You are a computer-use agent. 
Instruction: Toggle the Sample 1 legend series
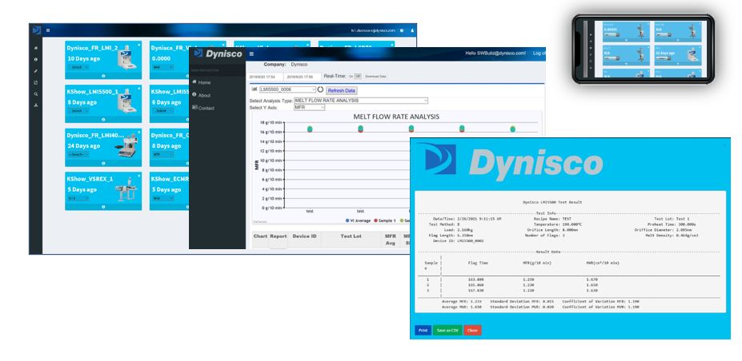(385, 220)
